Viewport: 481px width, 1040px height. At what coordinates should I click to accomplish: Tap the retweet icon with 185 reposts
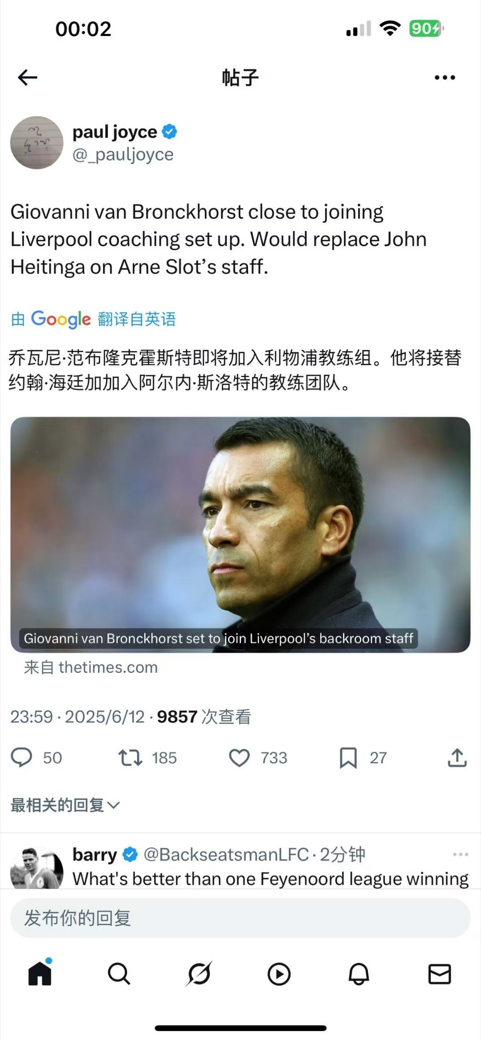pos(130,757)
